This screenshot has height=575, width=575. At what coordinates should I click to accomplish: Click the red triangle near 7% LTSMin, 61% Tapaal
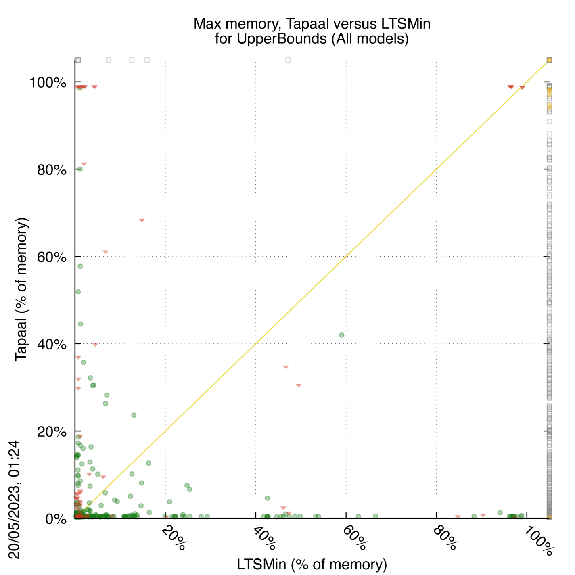pos(105,252)
